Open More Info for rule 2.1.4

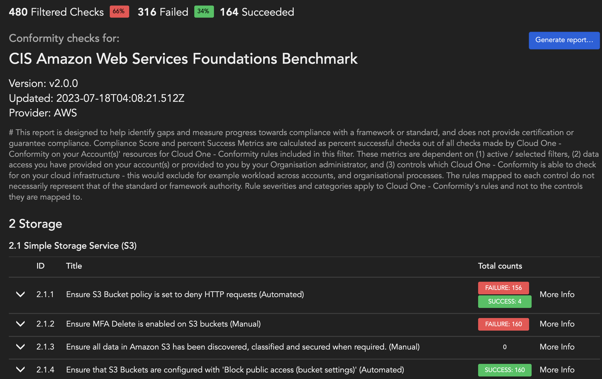[557, 370]
